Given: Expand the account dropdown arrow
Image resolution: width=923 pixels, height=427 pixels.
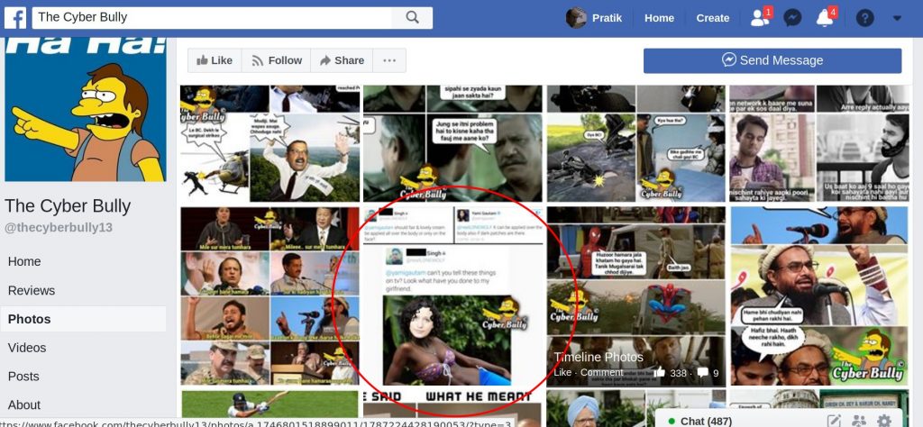Looking at the screenshot, I should [897, 18].
